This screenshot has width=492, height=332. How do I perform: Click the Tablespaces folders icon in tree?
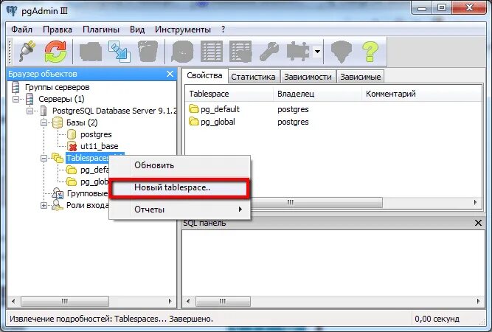tap(58, 158)
